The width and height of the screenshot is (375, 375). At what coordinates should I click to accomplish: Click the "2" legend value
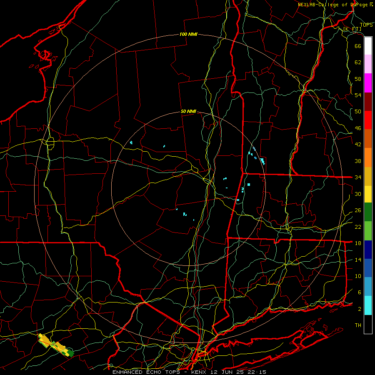coord(360,309)
